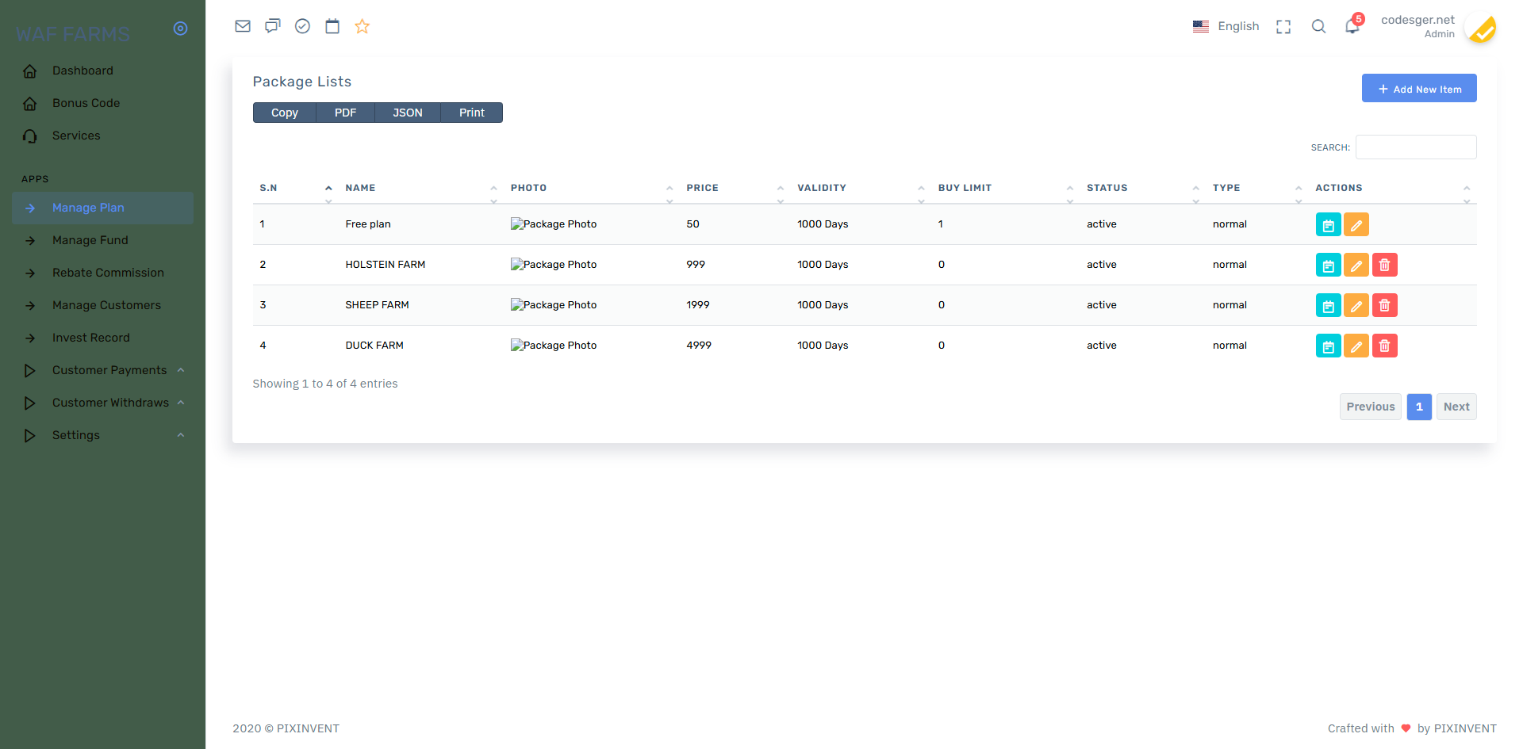
Task: Expand Customer Withdraws submenu
Action: coord(102,403)
